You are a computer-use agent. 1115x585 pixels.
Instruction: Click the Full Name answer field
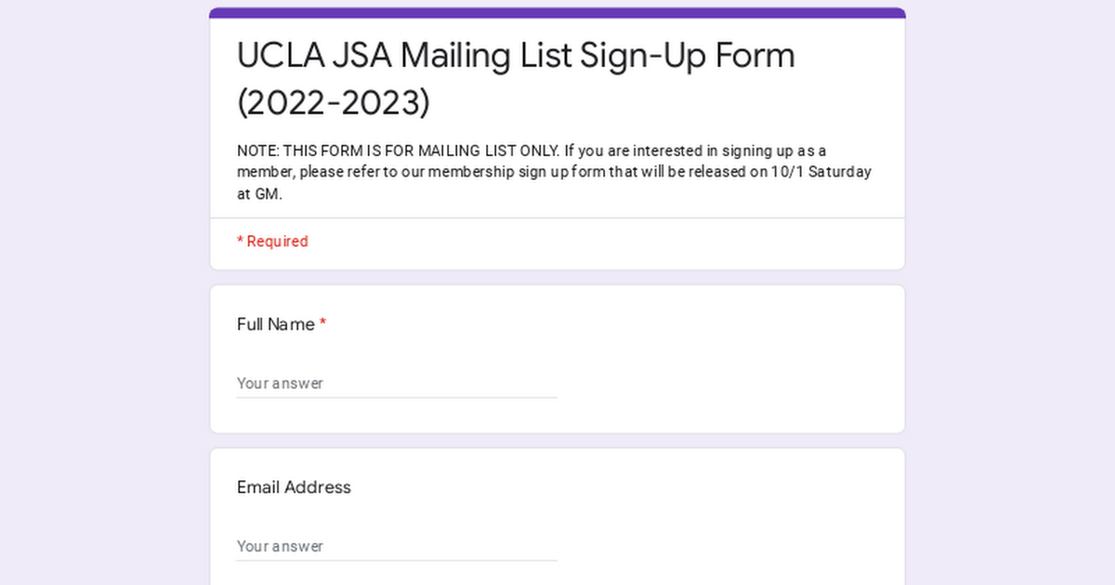[x=390, y=383]
